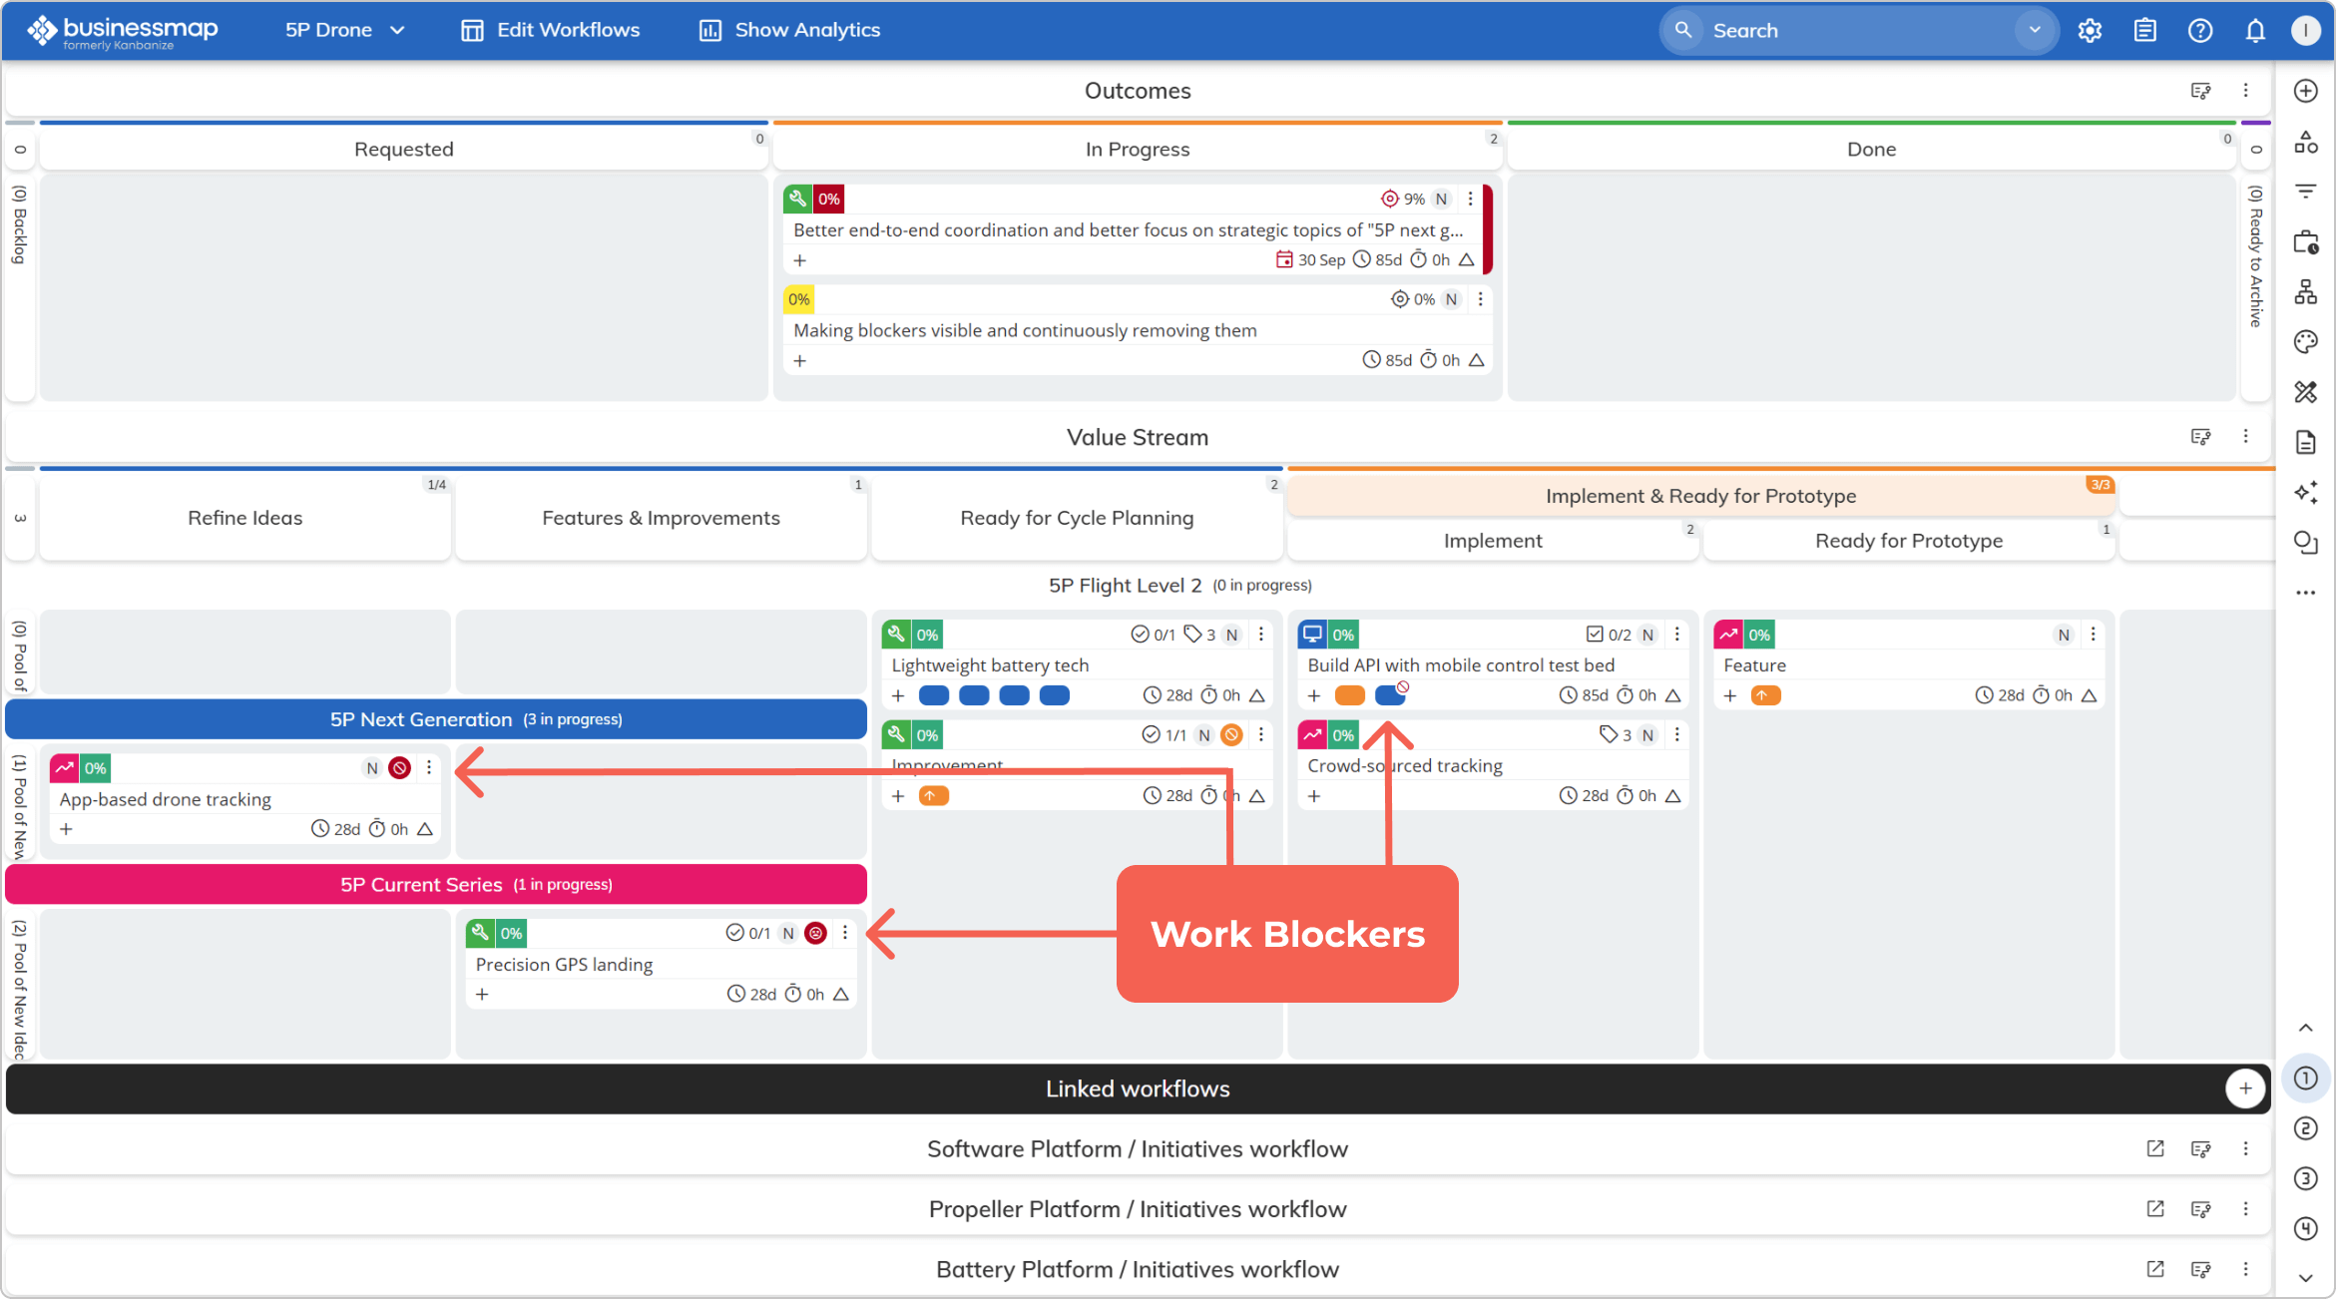
Task: Open Software Platform / Initiatives workflow in new view
Action: click(x=2154, y=1148)
